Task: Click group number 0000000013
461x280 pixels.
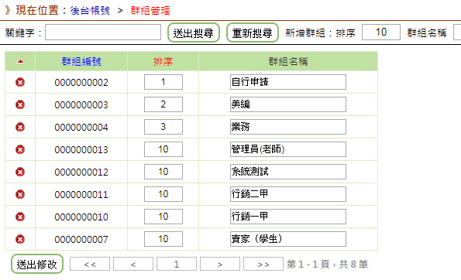Action: [x=81, y=150]
